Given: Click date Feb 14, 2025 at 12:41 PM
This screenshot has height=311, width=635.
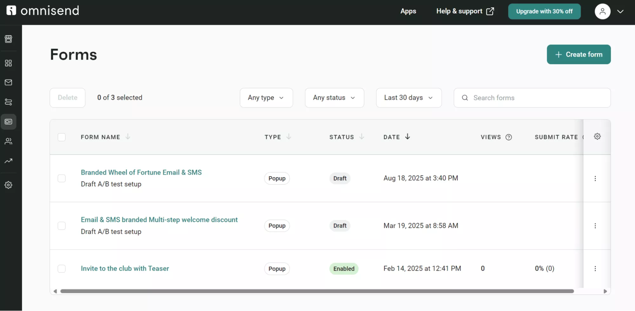Looking at the screenshot, I should point(422,268).
